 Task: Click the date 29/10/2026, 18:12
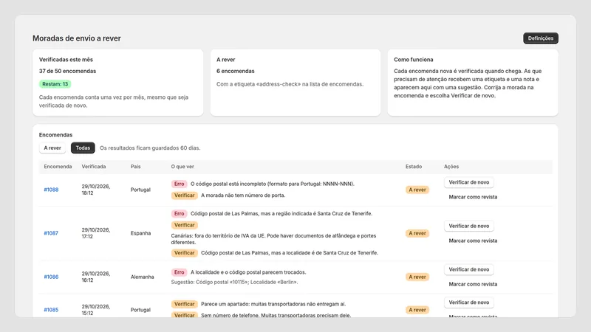96,190
